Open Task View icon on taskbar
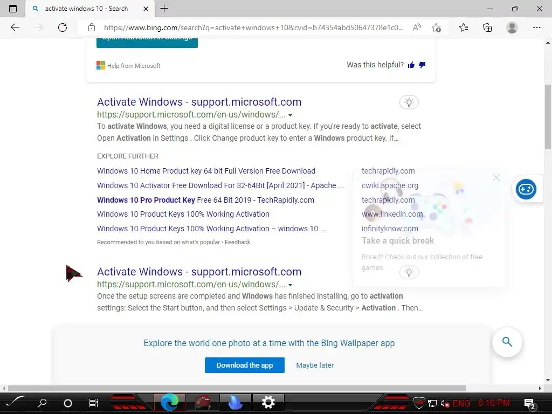The width and height of the screenshot is (552, 414). tap(93, 403)
